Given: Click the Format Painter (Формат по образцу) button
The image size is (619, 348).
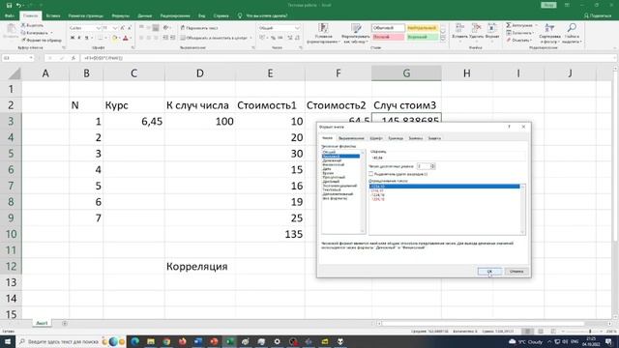Looking at the screenshot, I should 42,41.
